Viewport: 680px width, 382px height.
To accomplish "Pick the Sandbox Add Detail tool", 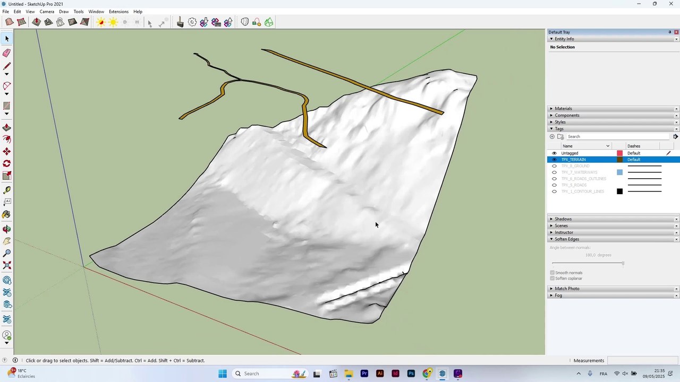I will 73,22.
